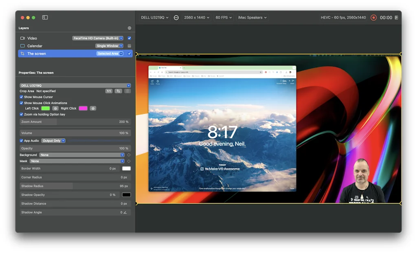The image size is (417, 253).
Task: Open the FaceTime HD Camera dropdown
Action: tap(98, 38)
